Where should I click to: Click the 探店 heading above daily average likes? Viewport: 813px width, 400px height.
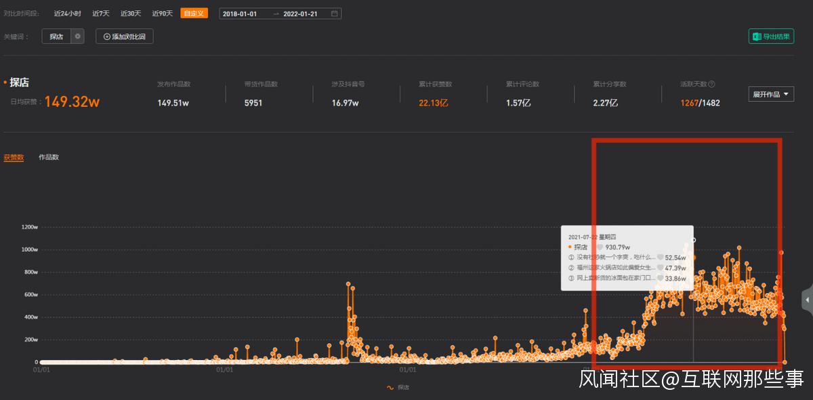20,83
